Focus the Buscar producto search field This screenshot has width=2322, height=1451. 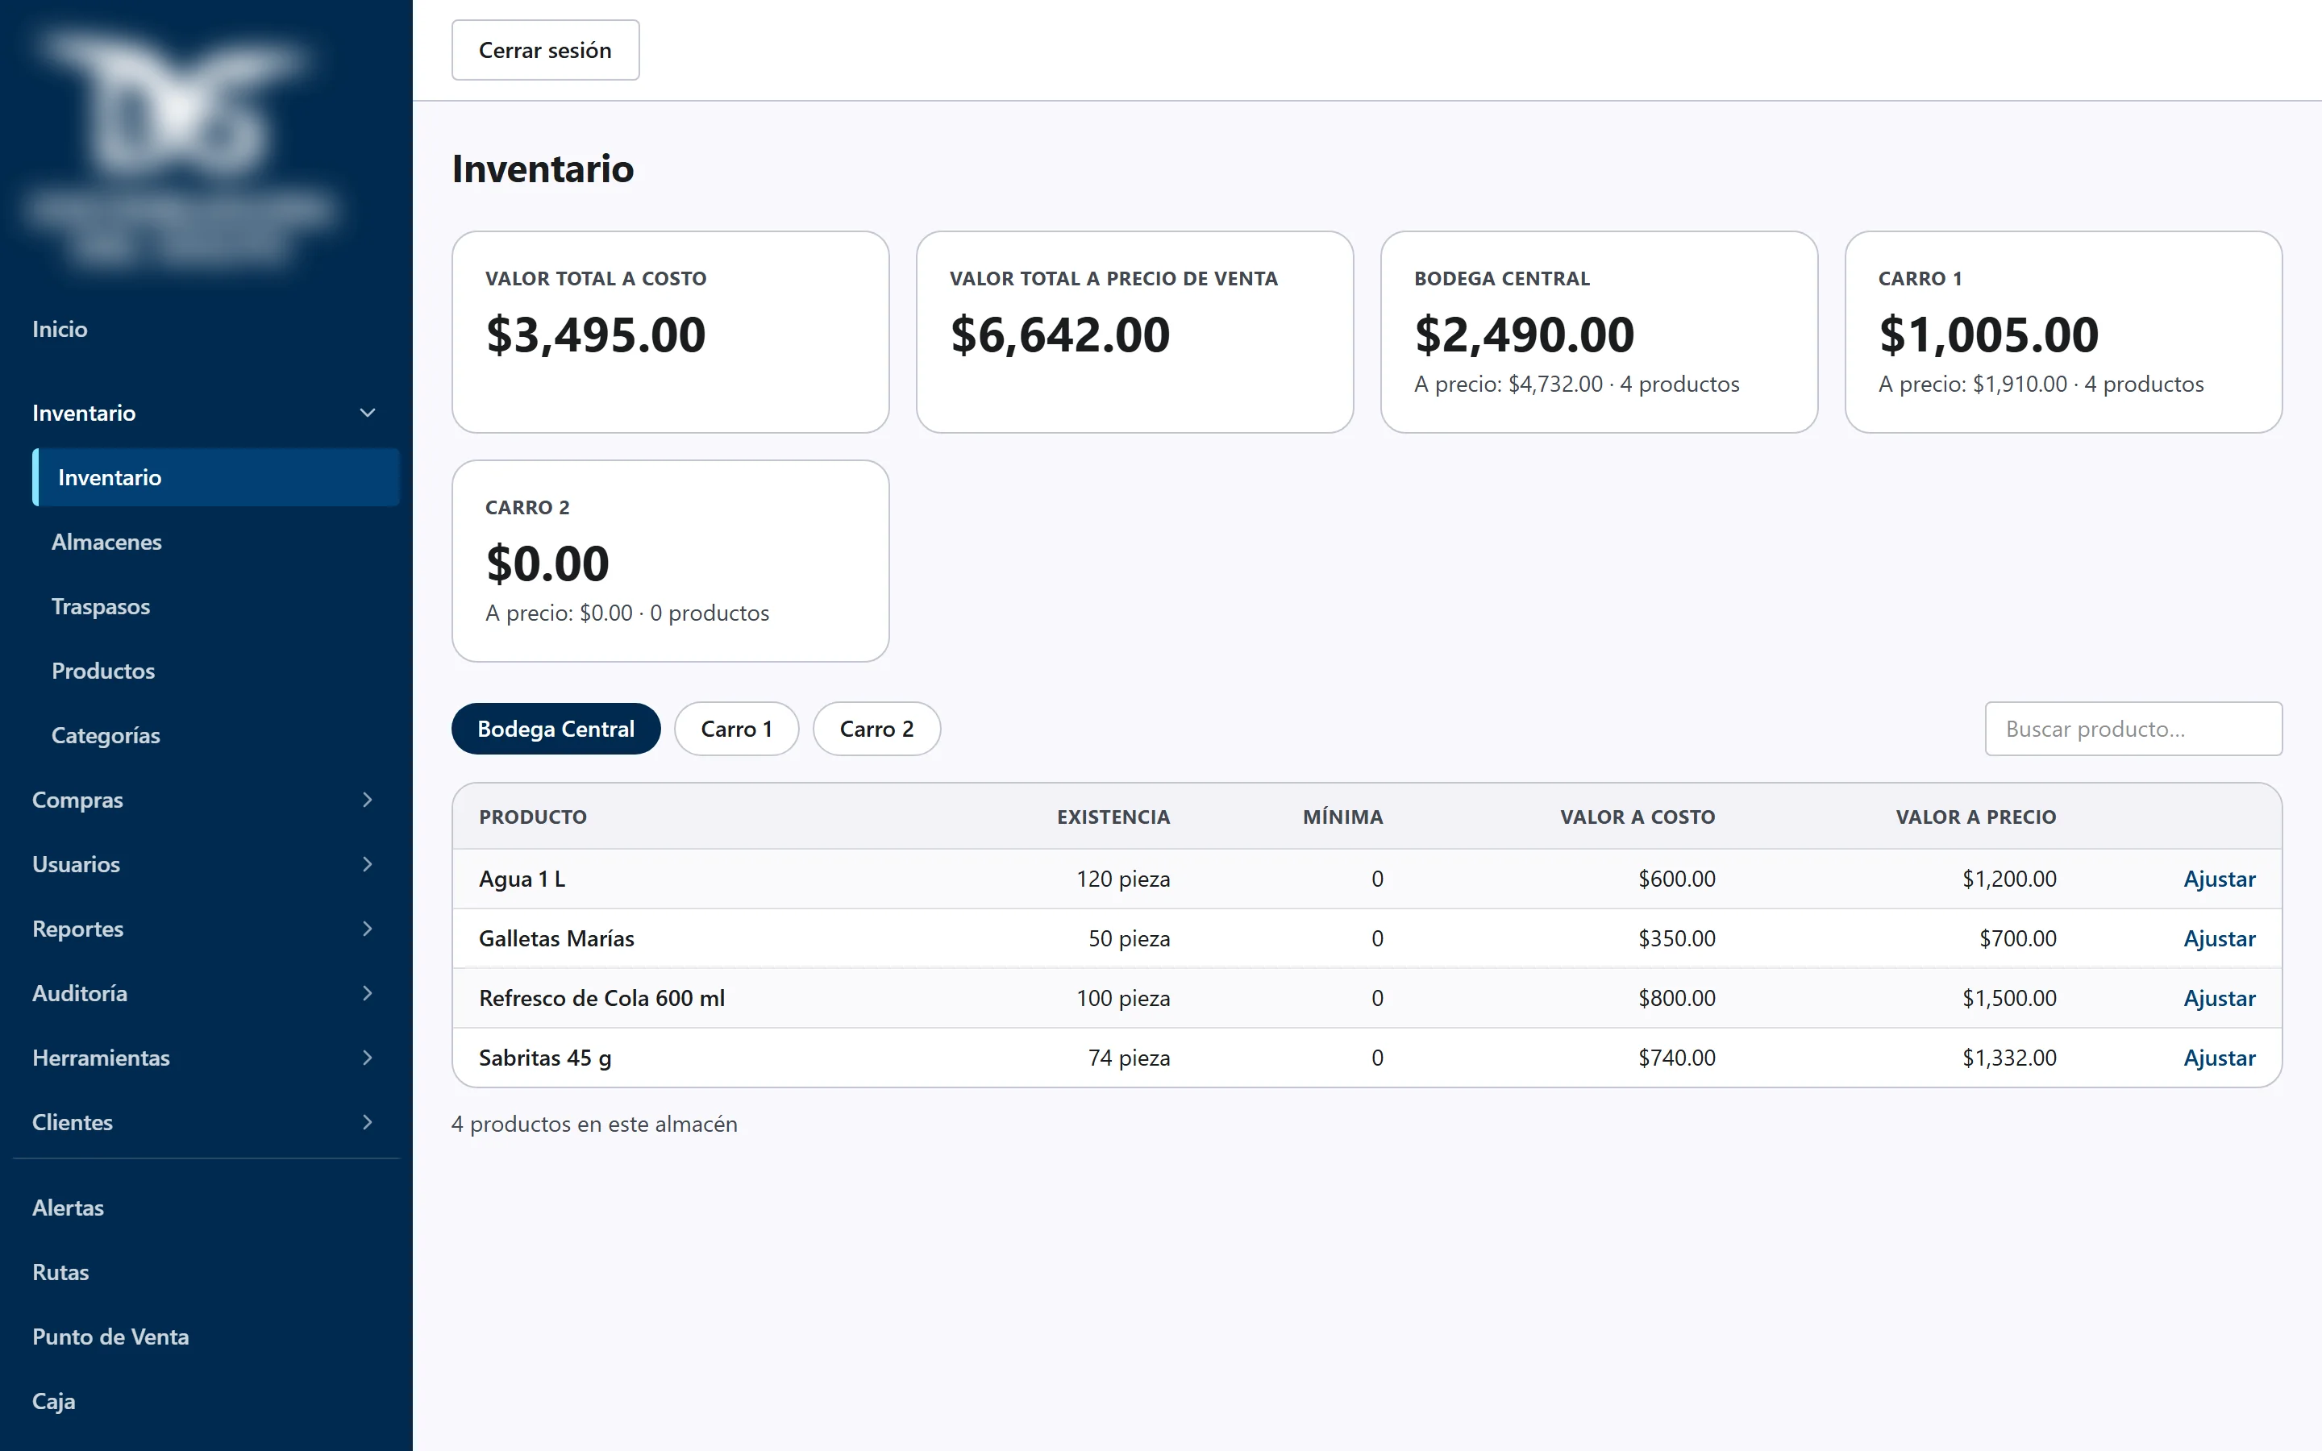coord(2133,729)
